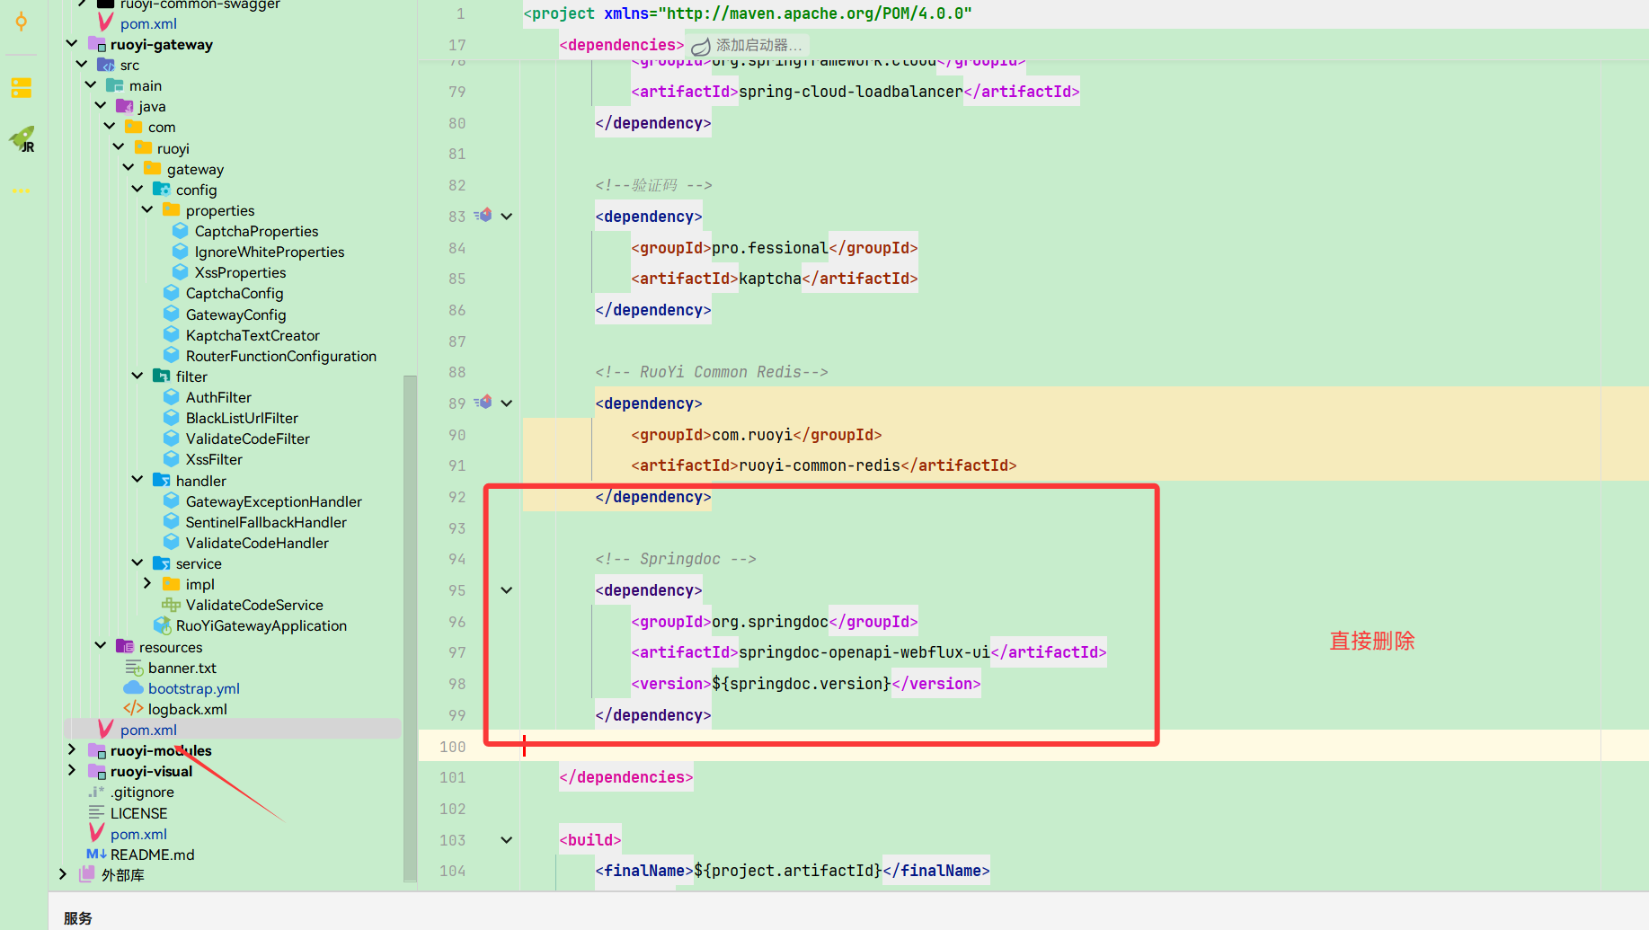The height and width of the screenshot is (930, 1649).
Task: Collapse the config folder in project tree
Action: (x=137, y=189)
